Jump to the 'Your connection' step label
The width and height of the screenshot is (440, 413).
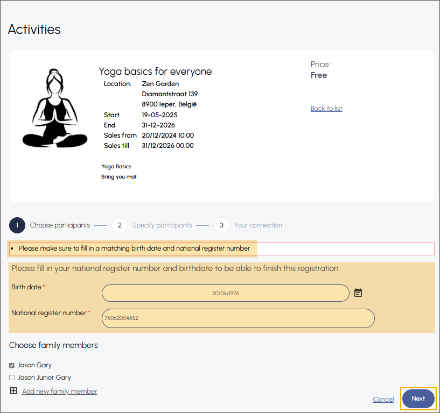tap(258, 225)
